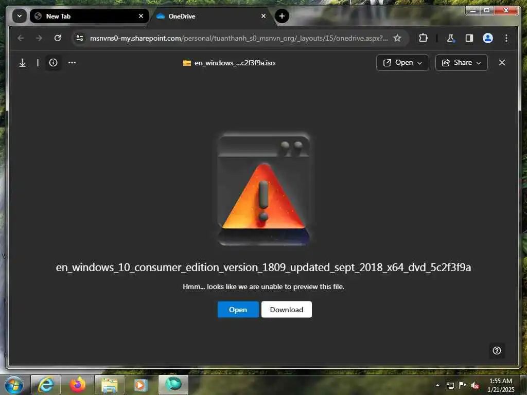Toggle the browser side panel icon
The width and height of the screenshot is (527, 395).
(x=469, y=38)
